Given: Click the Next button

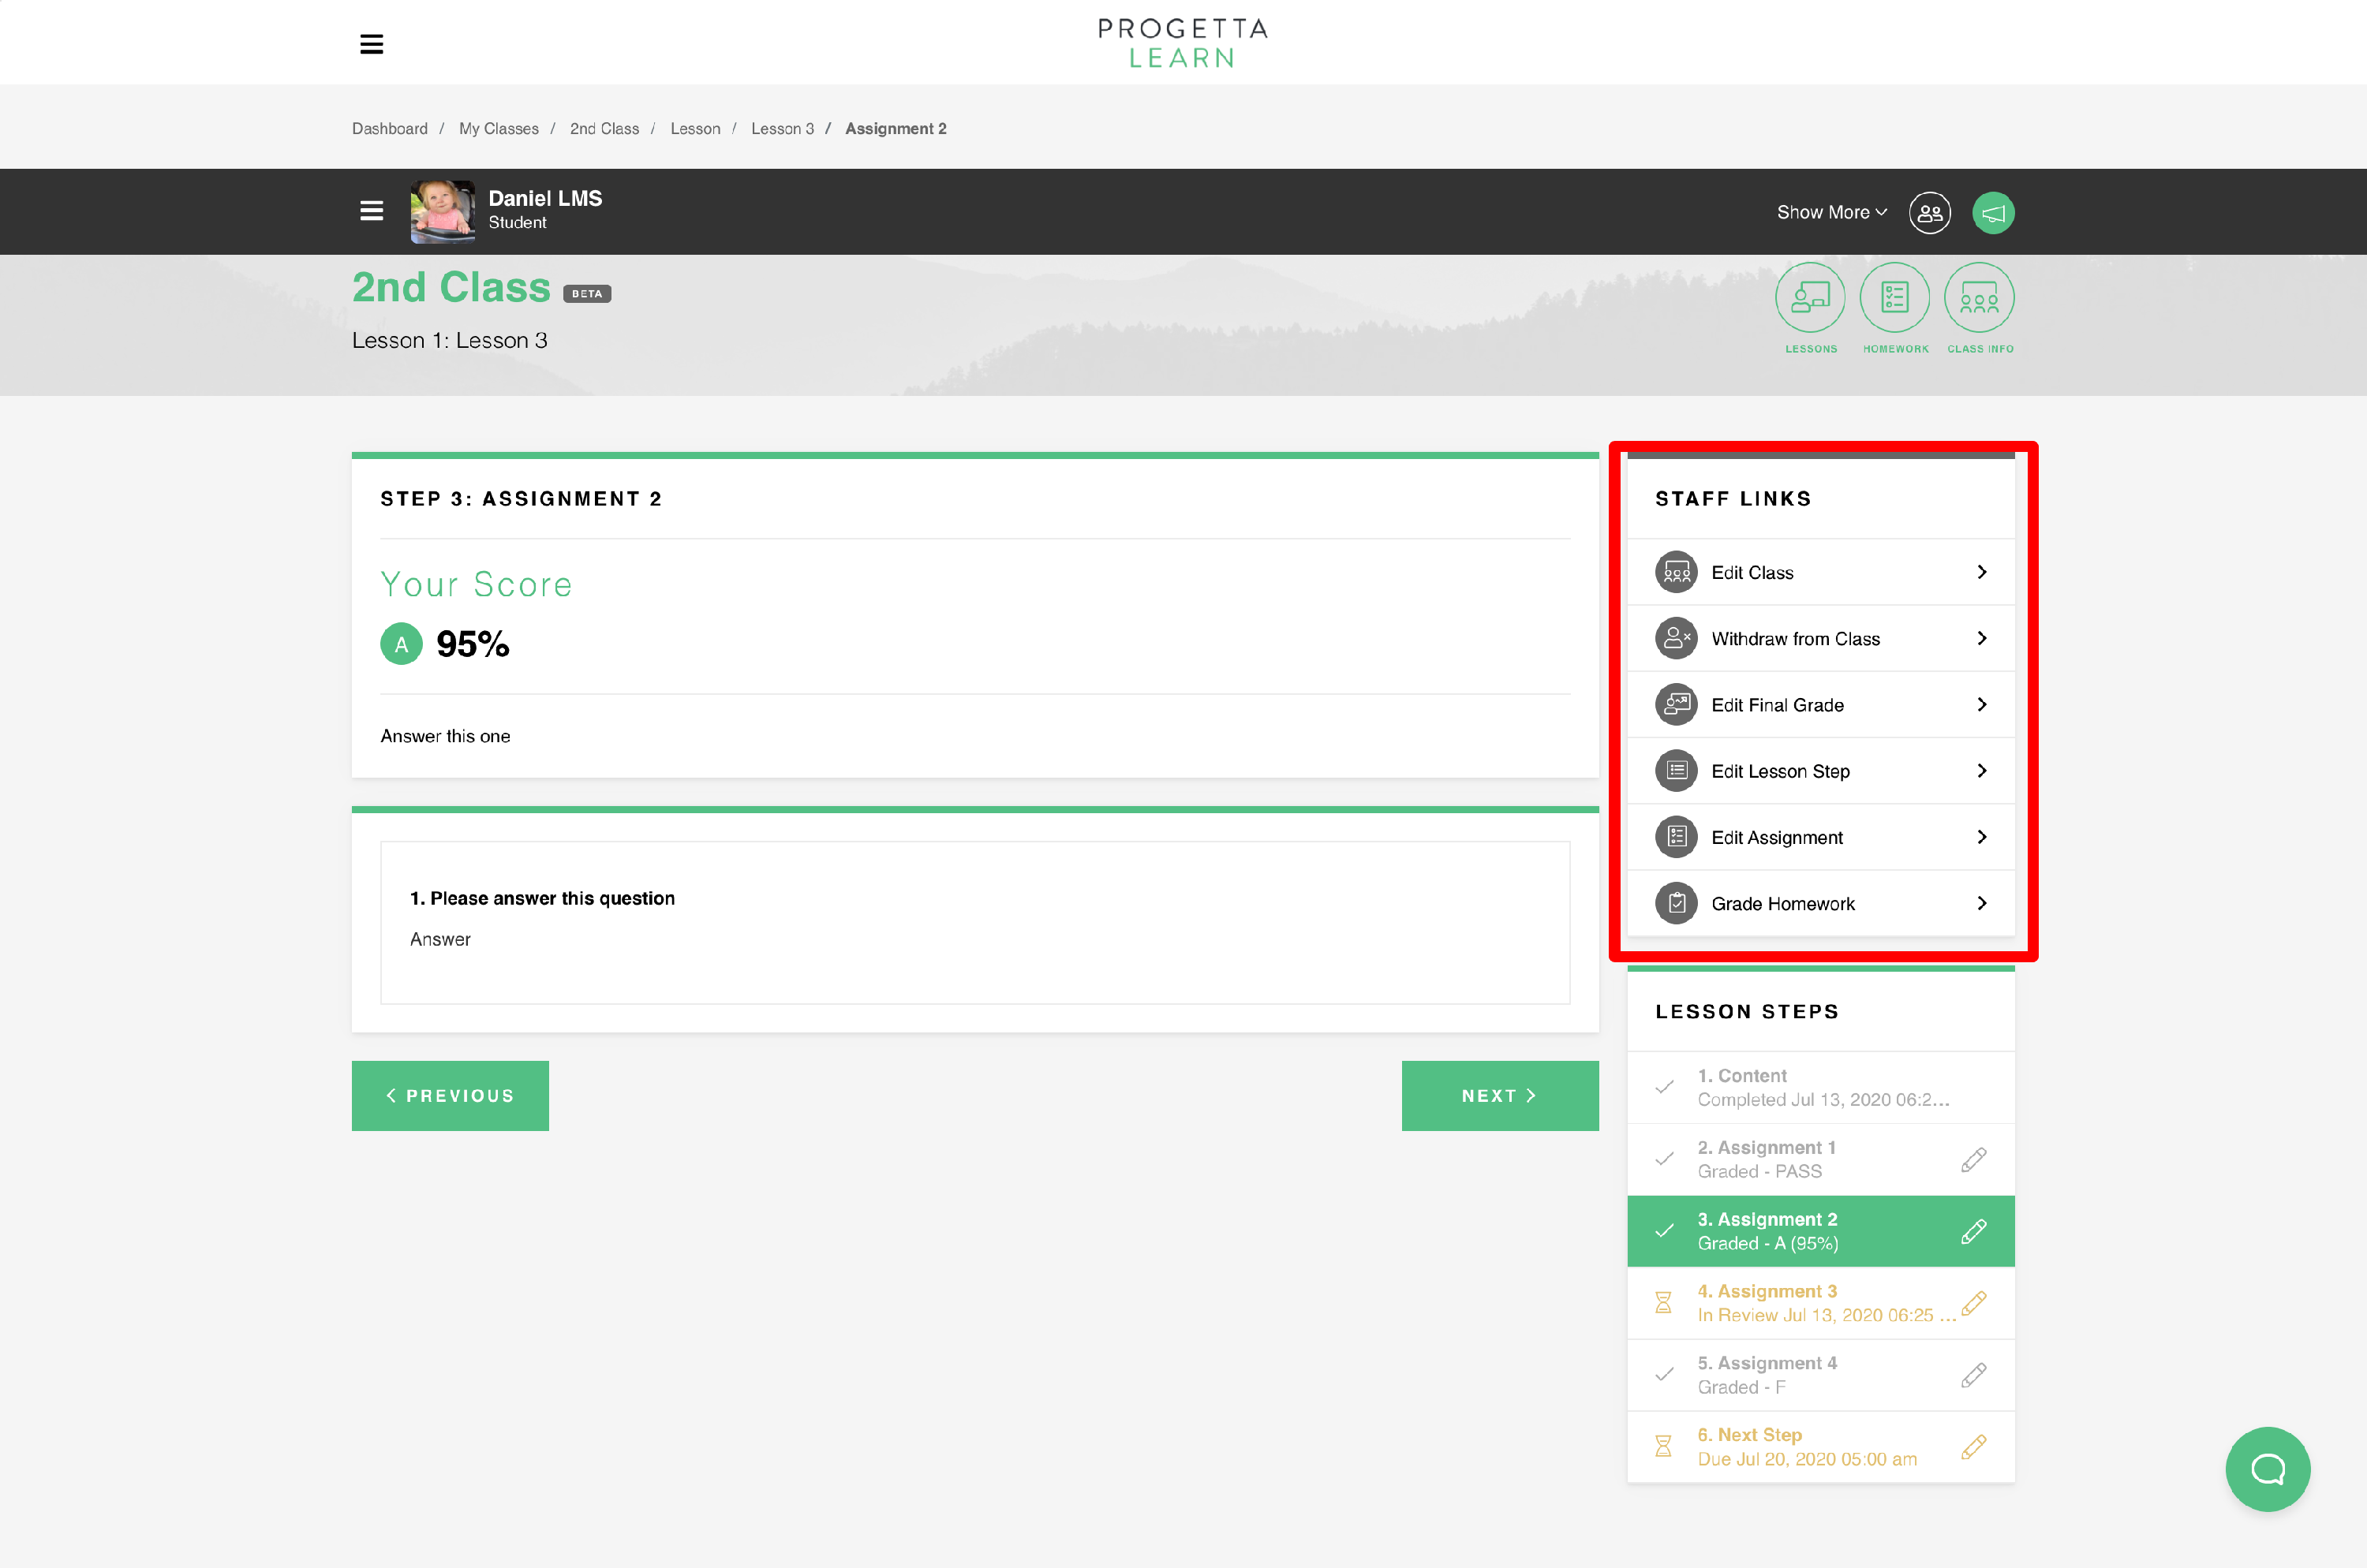Looking at the screenshot, I should coord(1500,1096).
